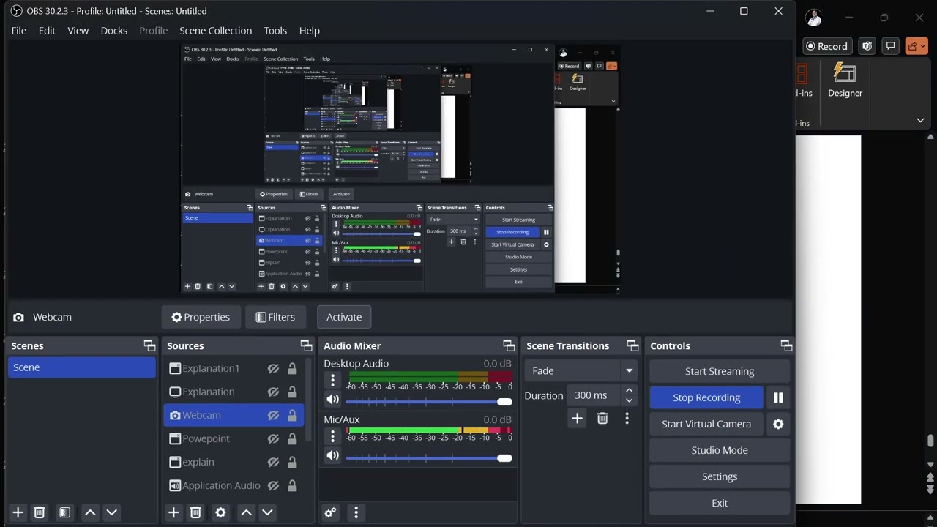Move scene down with arrow icon
The width and height of the screenshot is (937, 527).
click(x=111, y=512)
